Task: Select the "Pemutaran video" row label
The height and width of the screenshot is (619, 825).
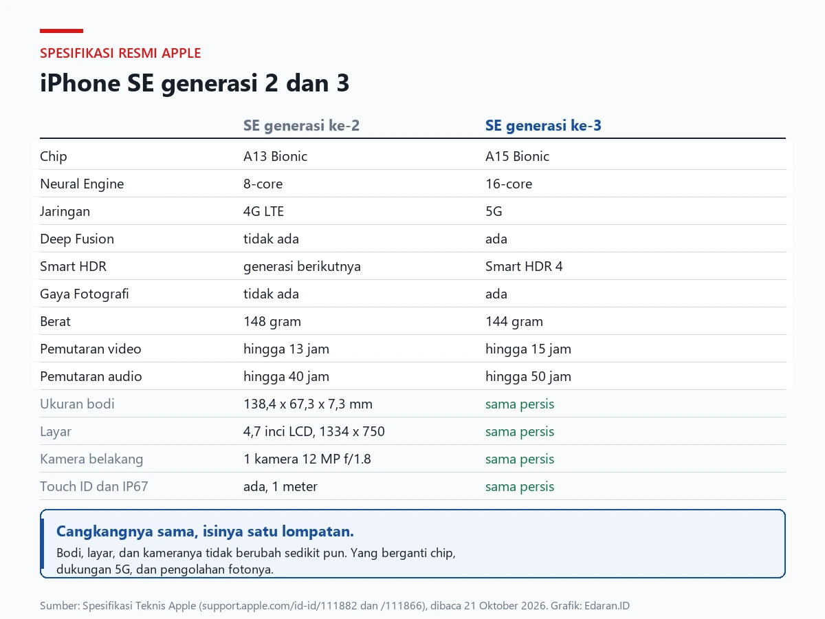Action: tap(91, 349)
